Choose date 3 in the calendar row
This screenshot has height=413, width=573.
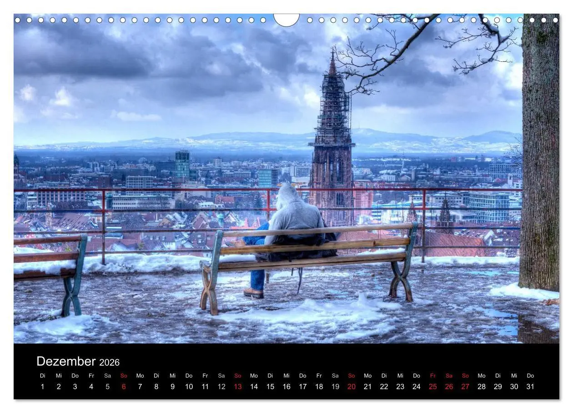tap(75, 387)
